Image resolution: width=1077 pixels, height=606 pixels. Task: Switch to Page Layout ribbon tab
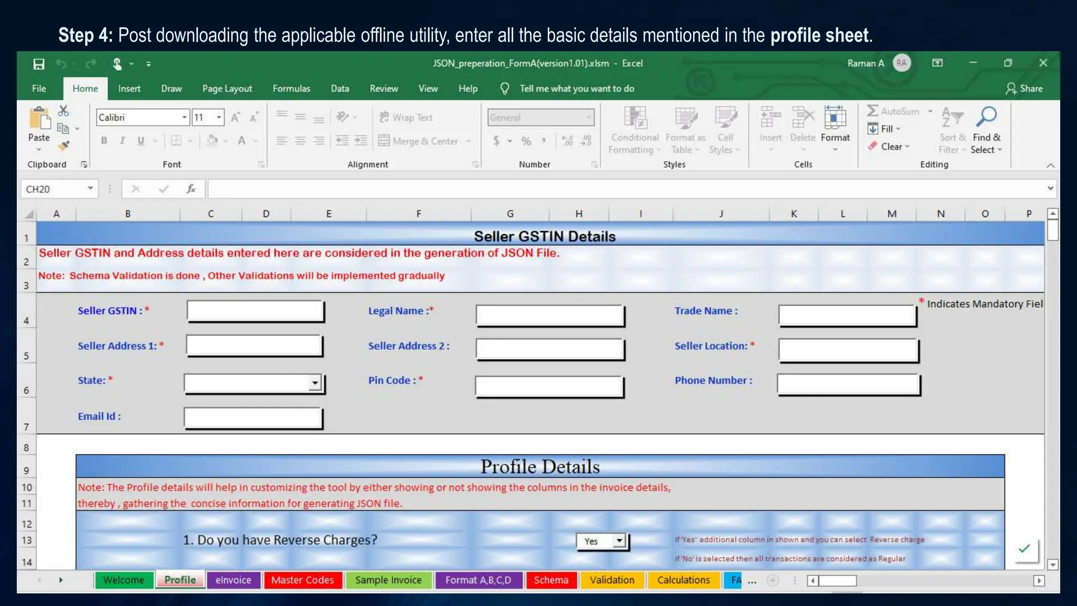[x=227, y=88]
